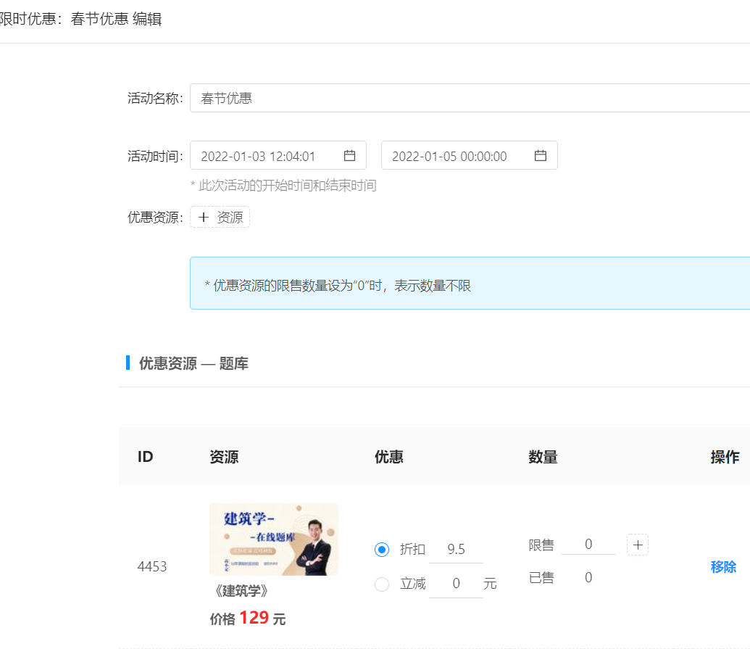
Task: Choose the 立减 radio option
Action: point(382,584)
